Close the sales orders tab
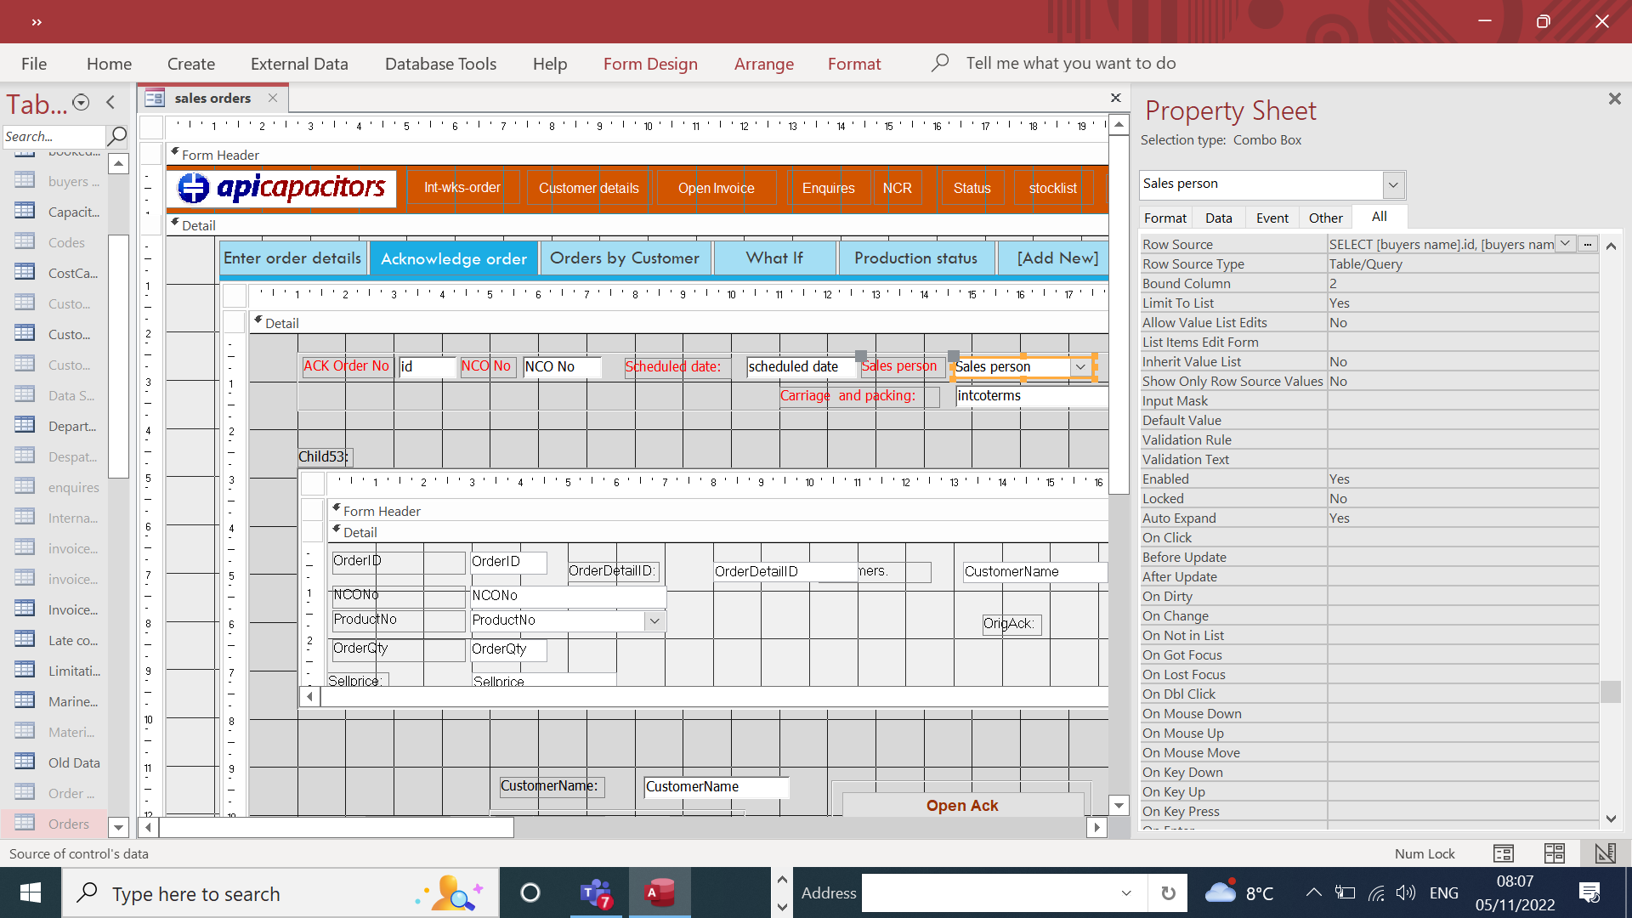 coord(273,98)
